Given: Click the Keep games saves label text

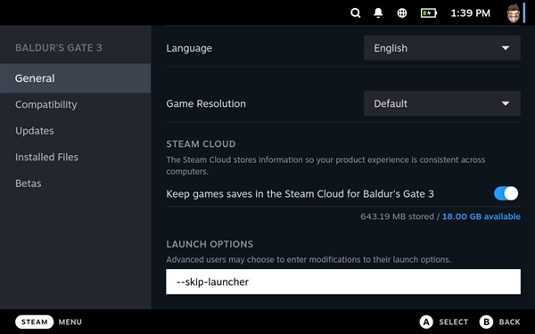Looking at the screenshot, I should click(300, 194).
